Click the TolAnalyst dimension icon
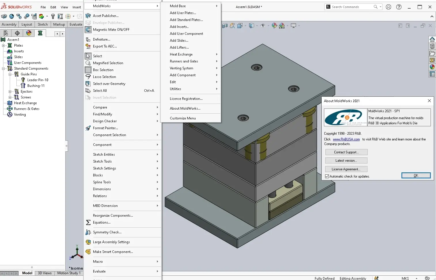The image size is (436, 280). (60, 16)
